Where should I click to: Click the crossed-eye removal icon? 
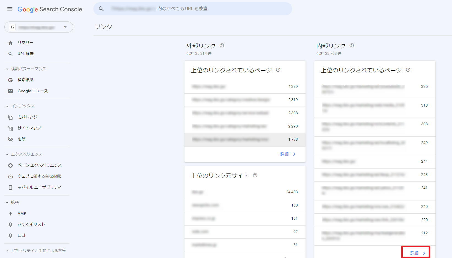pos(10,139)
